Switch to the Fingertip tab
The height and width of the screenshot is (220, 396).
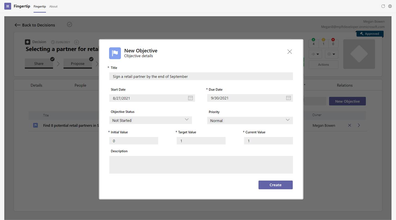click(40, 7)
